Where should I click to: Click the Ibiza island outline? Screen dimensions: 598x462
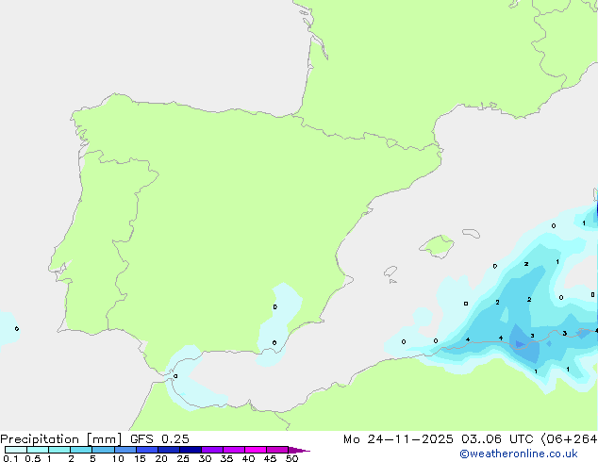click(x=390, y=272)
